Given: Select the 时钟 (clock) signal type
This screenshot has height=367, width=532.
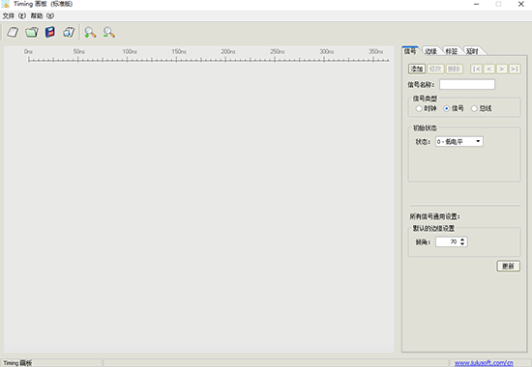Looking at the screenshot, I should pyautogui.click(x=426, y=108).
